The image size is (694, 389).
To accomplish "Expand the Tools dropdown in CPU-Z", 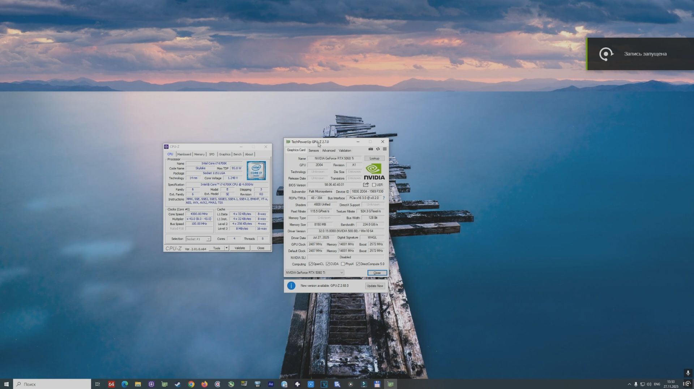I will click(x=226, y=248).
